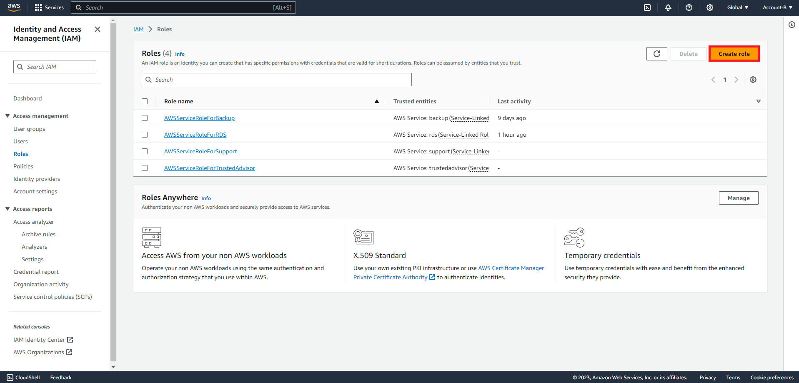
Task: Click Manage for Roles Anywhere
Action: pyautogui.click(x=739, y=198)
